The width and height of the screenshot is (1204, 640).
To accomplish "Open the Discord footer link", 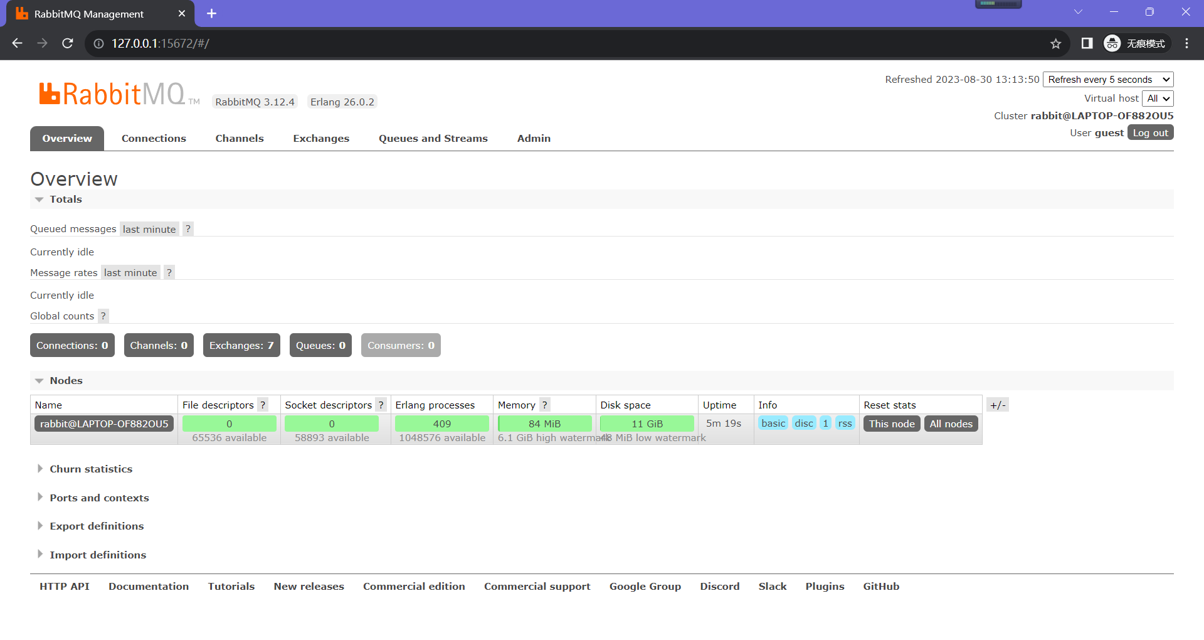I will (720, 586).
